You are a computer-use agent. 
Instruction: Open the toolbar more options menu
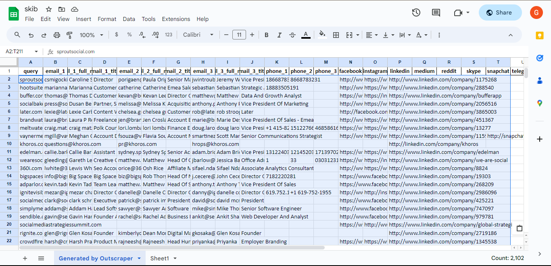(439, 35)
